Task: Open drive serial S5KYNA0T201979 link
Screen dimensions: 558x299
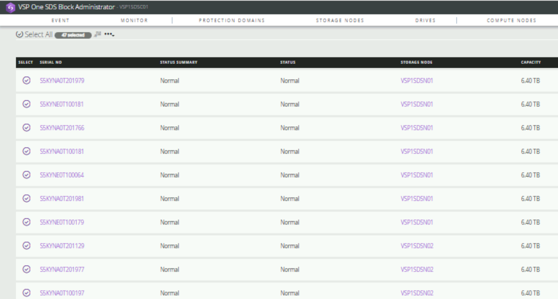Action: [62, 81]
